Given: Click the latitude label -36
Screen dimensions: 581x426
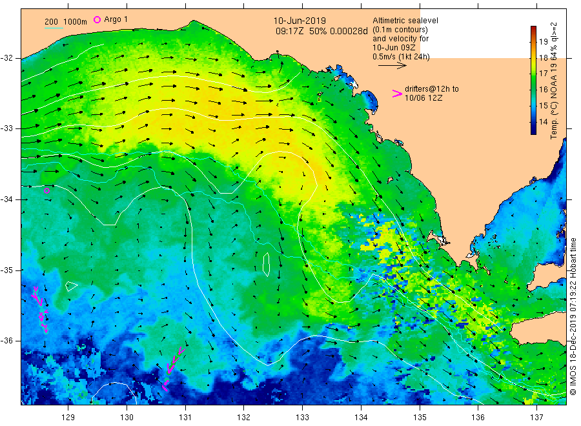Looking at the screenshot, I should (x=6, y=341).
